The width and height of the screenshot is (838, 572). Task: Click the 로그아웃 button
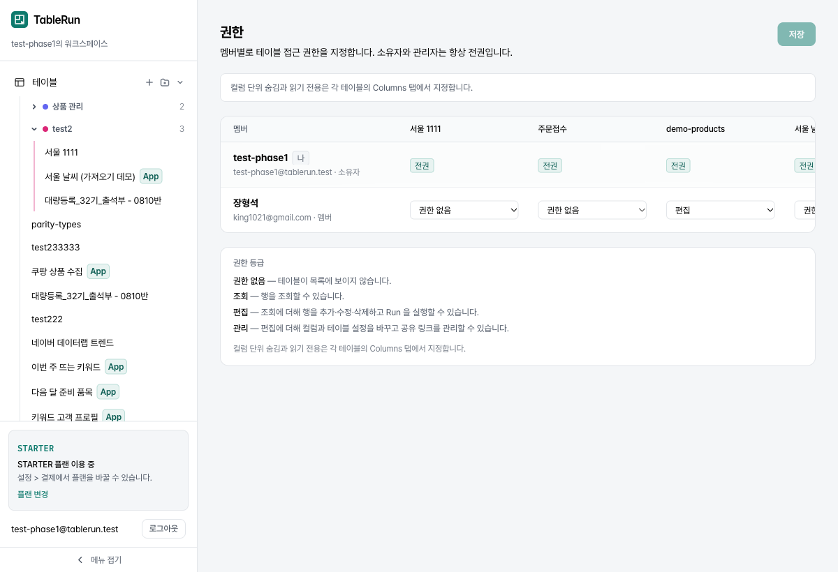click(163, 529)
